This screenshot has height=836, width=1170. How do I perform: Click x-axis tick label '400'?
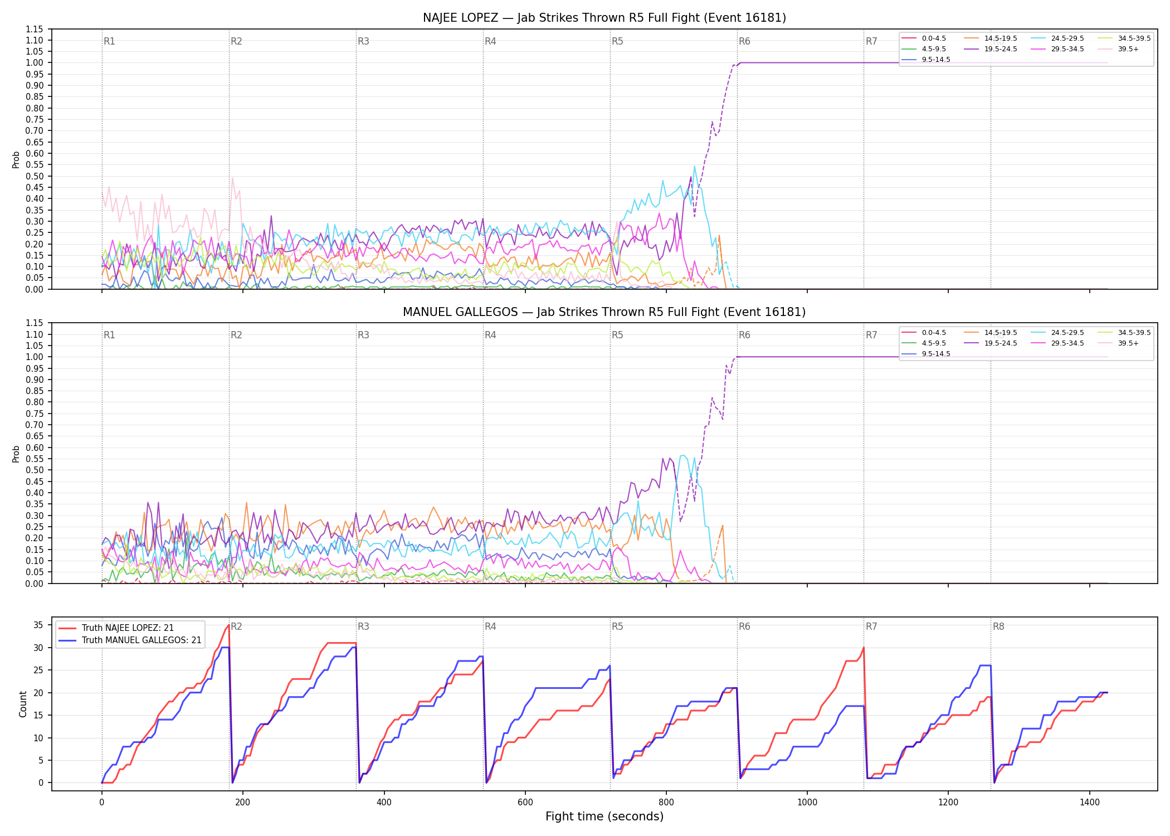[x=384, y=803]
